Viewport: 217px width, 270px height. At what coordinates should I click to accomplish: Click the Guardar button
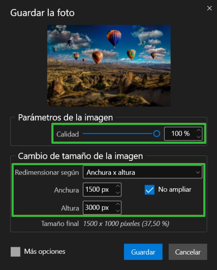click(x=143, y=252)
